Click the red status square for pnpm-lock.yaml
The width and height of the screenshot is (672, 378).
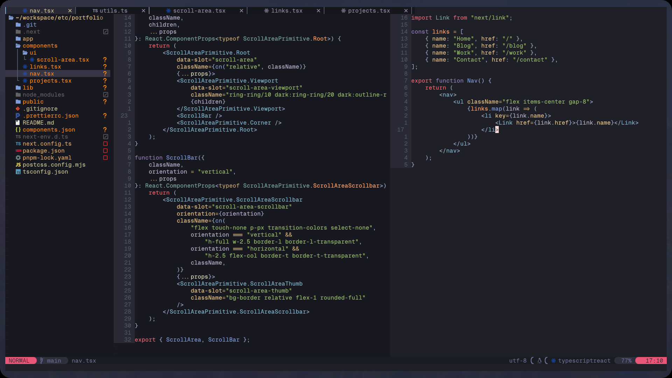(105, 158)
